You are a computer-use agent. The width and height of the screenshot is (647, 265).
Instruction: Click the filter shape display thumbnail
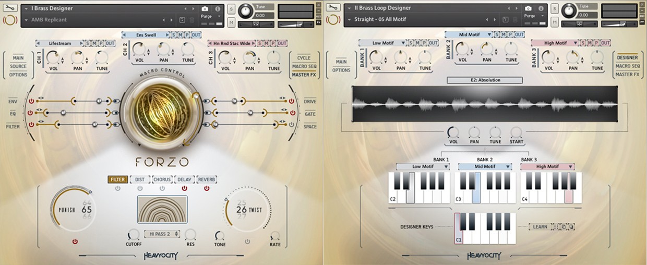click(162, 210)
